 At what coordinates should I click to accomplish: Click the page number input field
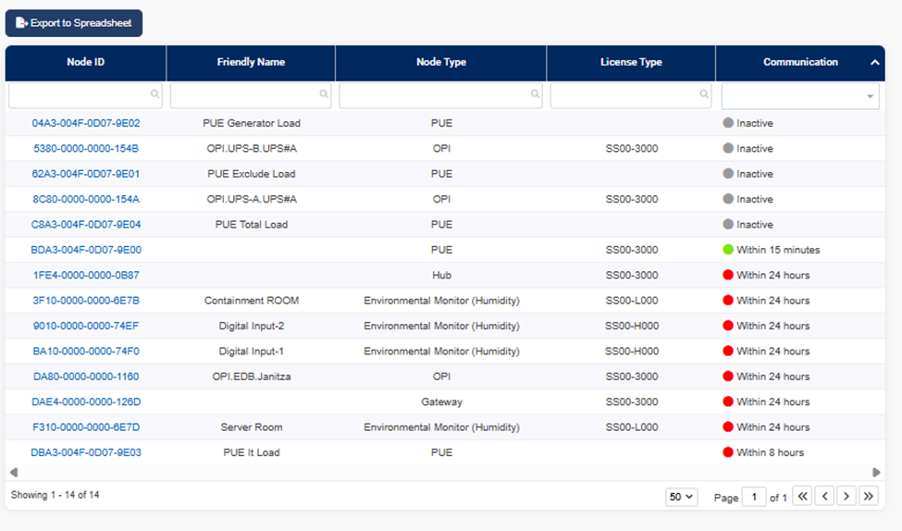pyautogui.click(x=754, y=498)
